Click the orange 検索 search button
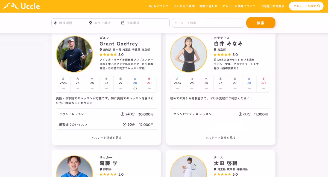The image size is (328, 177). 261,23
